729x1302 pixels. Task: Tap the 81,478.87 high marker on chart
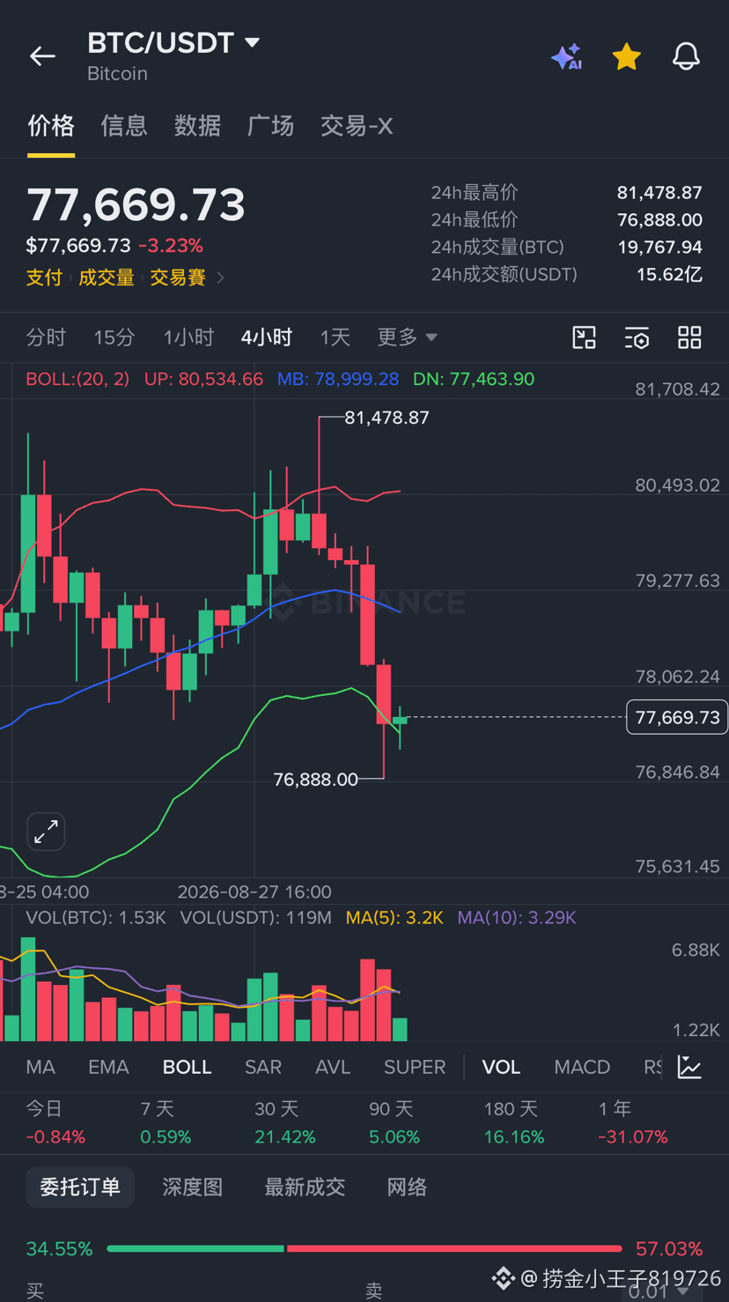387,418
